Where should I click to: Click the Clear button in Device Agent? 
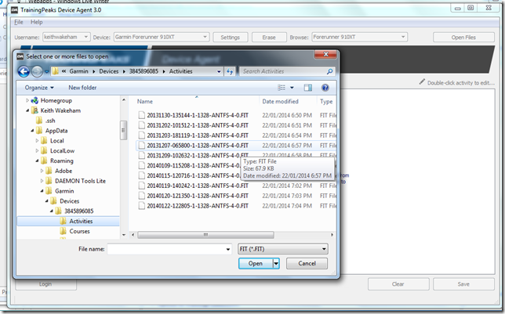(x=398, y=284)
